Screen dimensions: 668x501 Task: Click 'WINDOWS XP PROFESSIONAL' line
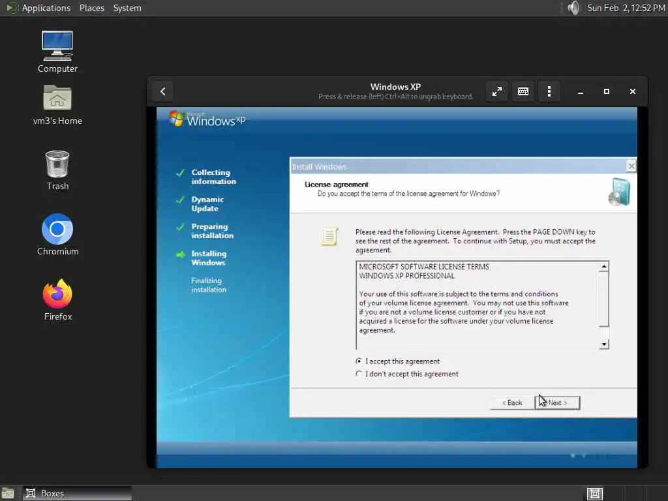point(406,276)
